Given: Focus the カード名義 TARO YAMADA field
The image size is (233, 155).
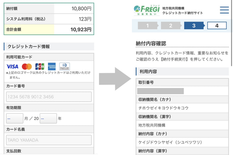Looking at the screenshot, I should [49, 140].
